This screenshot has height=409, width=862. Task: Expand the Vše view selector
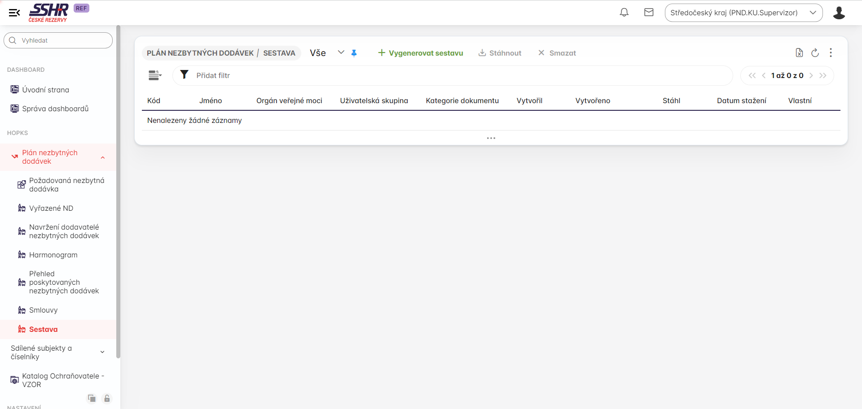tap(341, 52)
